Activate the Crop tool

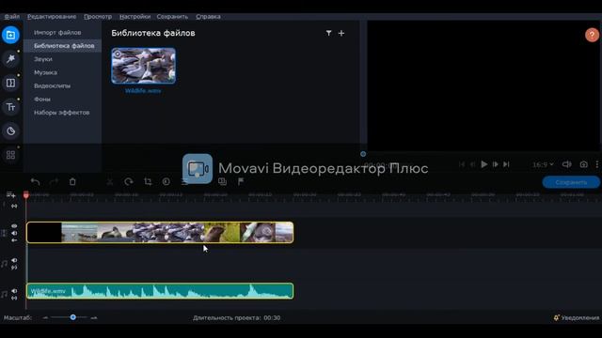point(148,181)
